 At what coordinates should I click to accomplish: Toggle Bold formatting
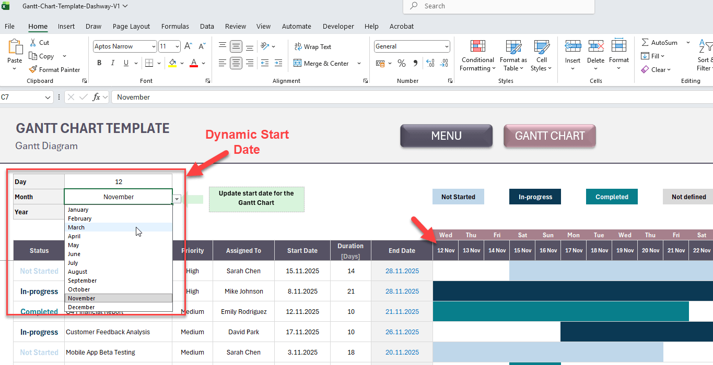(x=99, y=63)
